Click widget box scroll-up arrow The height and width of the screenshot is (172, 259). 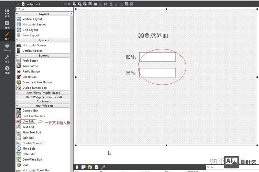tap(71, 14)
